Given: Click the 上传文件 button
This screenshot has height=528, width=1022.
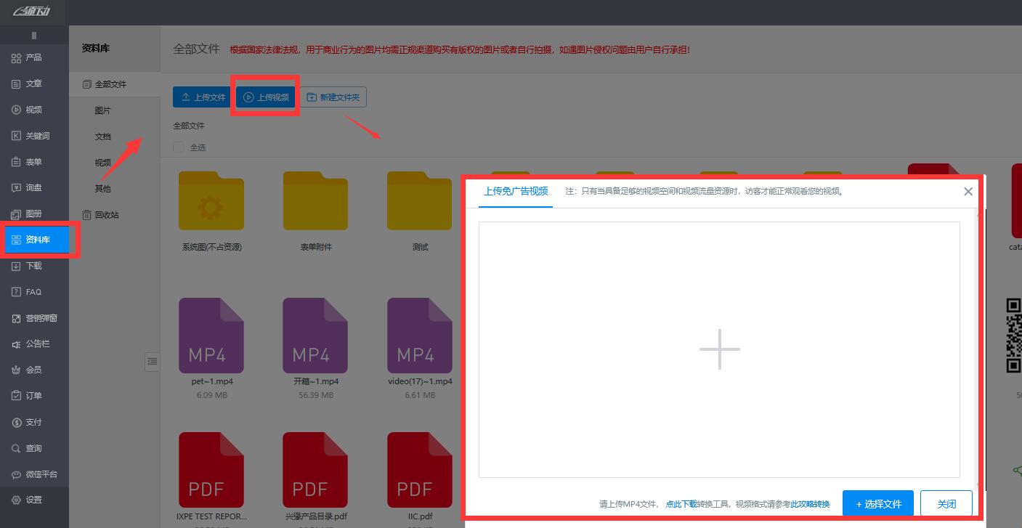Looking at the screenshot, I should click(x=201, y=97).
